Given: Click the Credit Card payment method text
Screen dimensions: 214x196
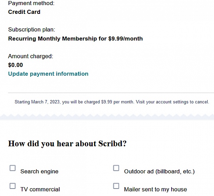Looking at the screenshot, I should (24, 12).
